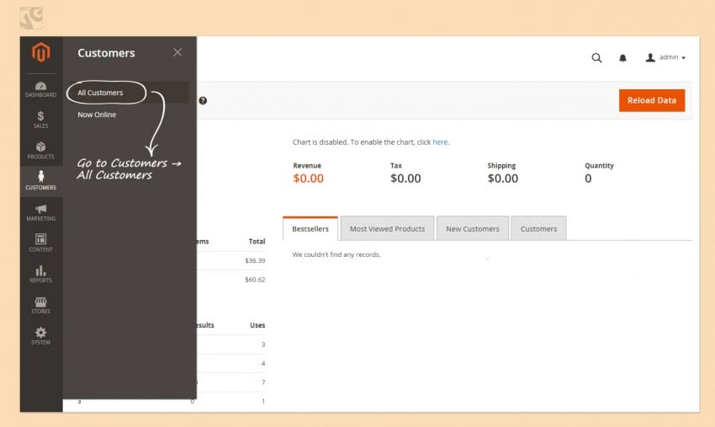Click the 'here' link to enable chart
The image size is (715, 427).
(440, 142)
